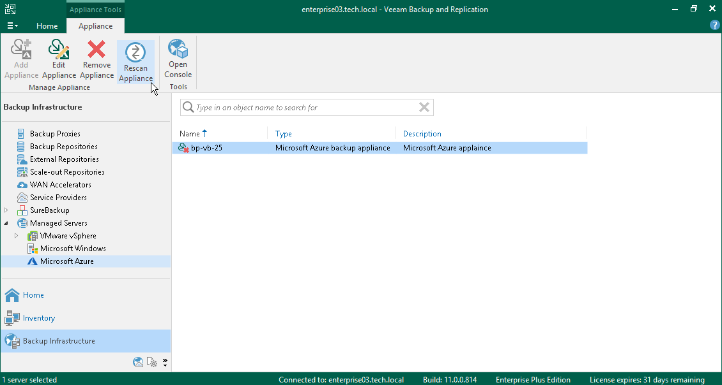Select Microsoft Azure tree node

coord(66,261)
